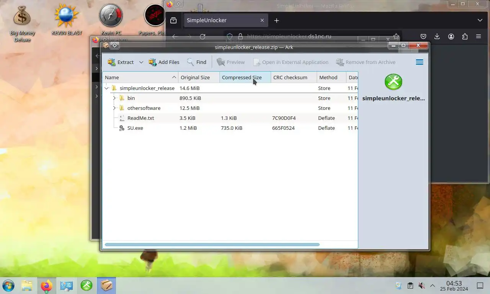Sort by Compressed Size column

[x=245, y=77]
